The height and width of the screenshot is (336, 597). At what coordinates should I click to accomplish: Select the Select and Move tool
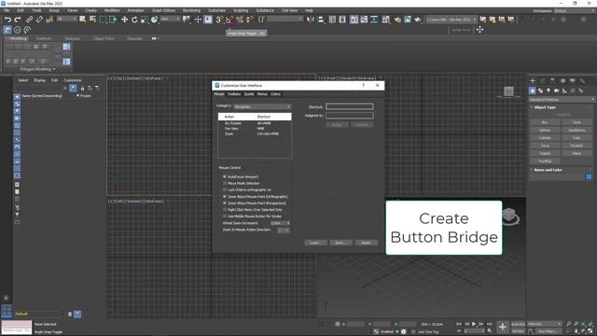coord(124,20)
